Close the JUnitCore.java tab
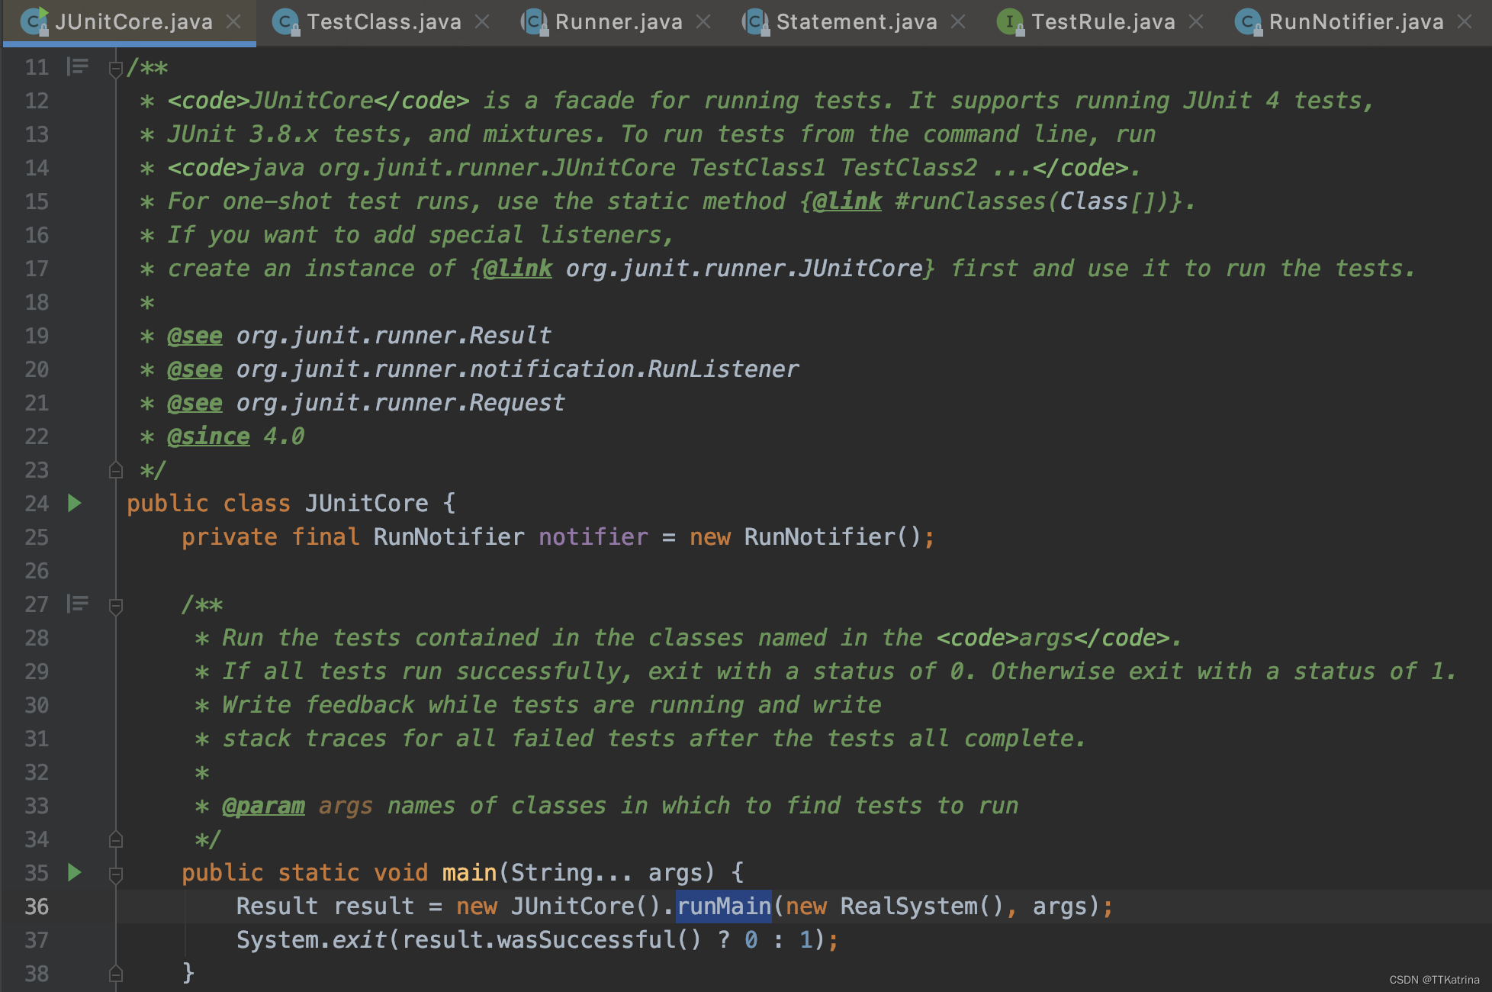The width and height of the screenshot is (1492, 992). (x=234, y=21)
